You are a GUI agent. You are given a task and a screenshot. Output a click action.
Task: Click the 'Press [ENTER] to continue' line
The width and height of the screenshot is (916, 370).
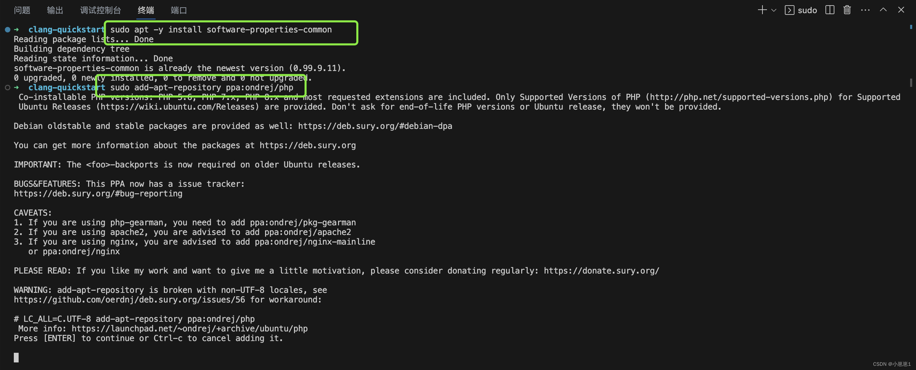click(148, 338)
